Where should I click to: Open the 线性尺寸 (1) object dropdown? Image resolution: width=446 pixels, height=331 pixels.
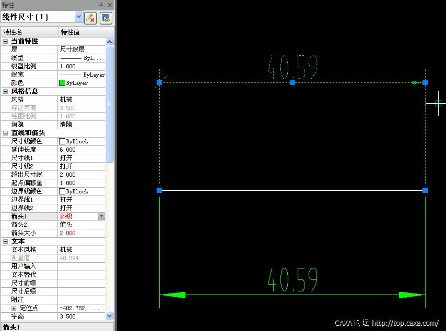(x=79, y=17)
